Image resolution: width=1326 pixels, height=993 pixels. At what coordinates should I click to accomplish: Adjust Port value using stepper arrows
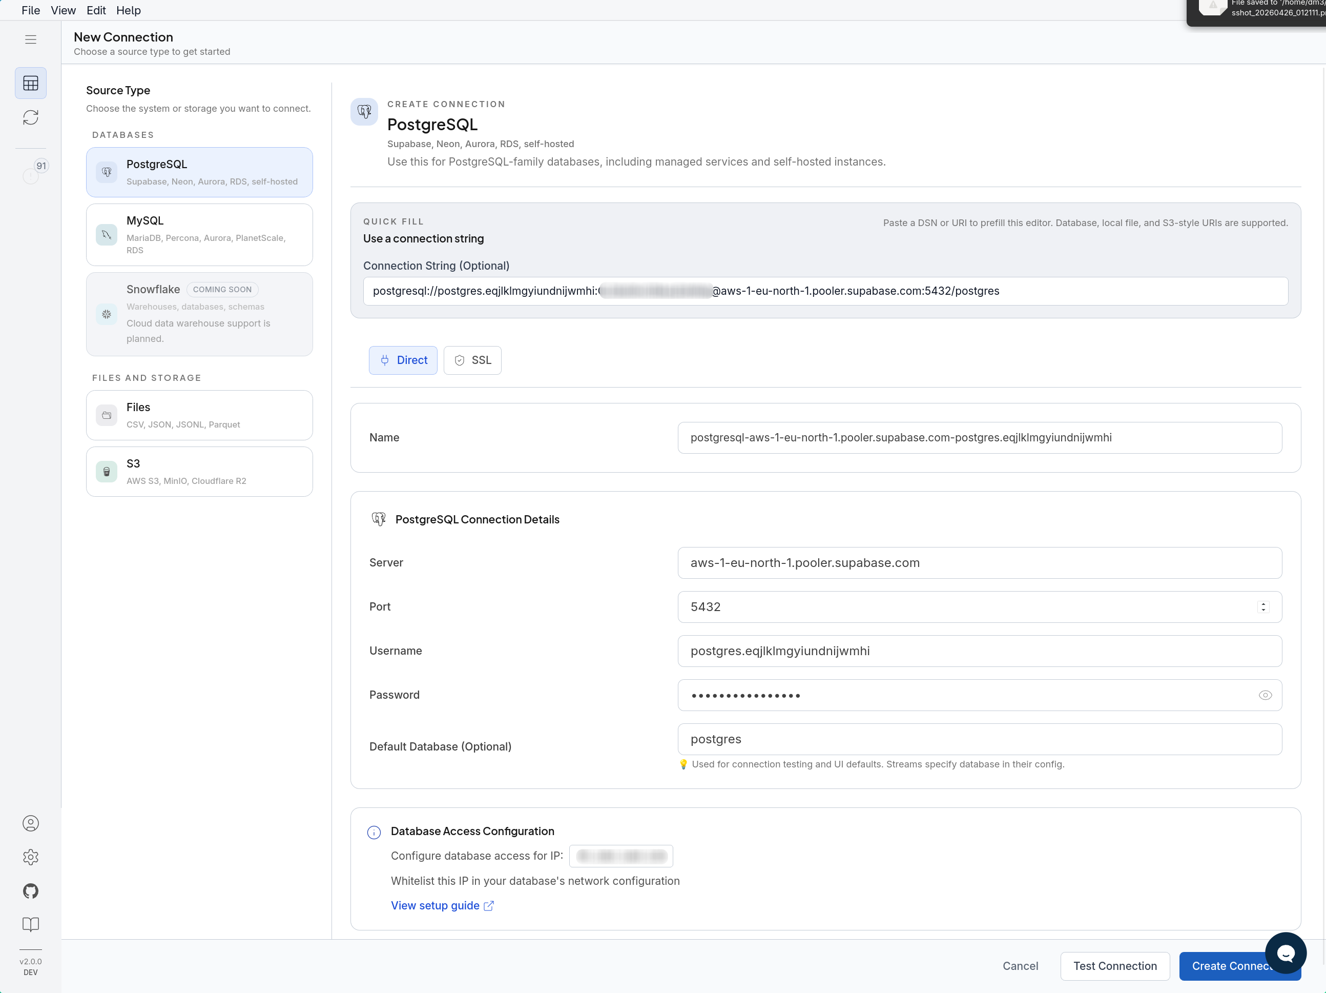coord(1263,607)
